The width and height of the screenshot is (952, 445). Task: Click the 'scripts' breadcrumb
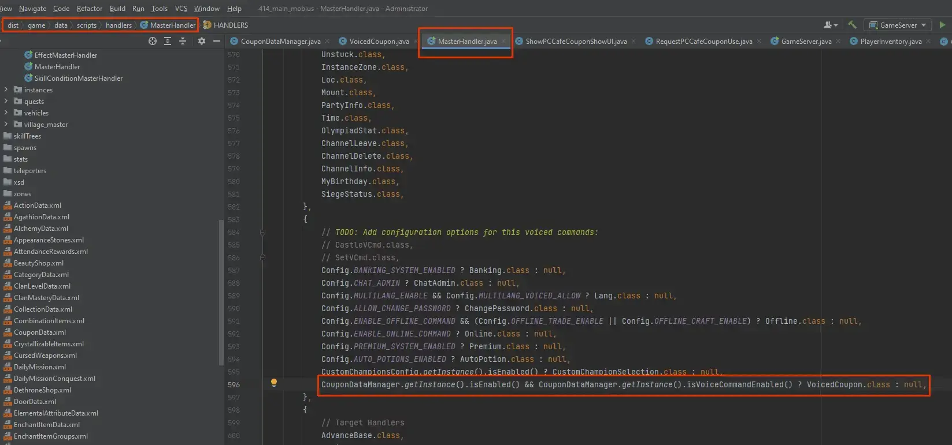(x=87, y=25)
